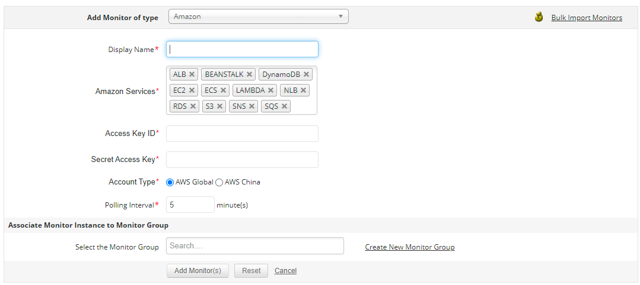Image resolution: width=640 pixels, height=285 pixels.
Task: Click the DynamoDB tag label
Action: [x=281, y=75]
